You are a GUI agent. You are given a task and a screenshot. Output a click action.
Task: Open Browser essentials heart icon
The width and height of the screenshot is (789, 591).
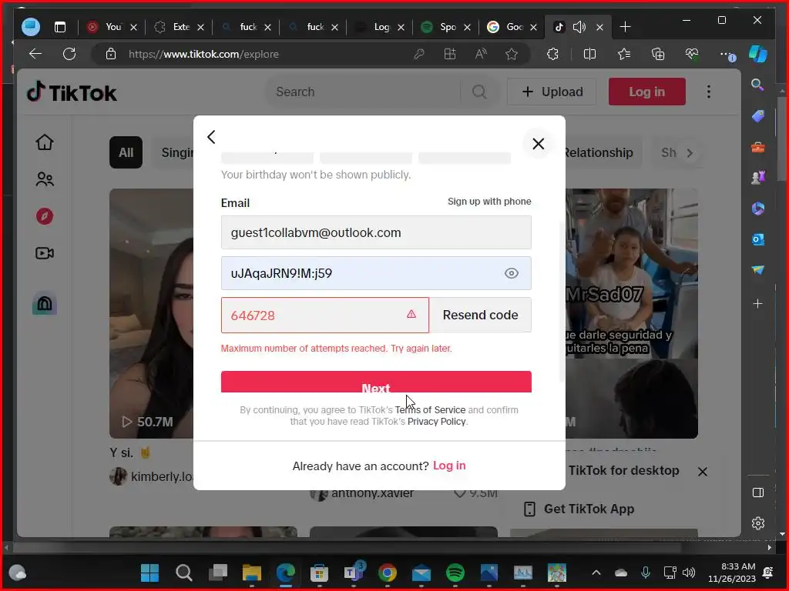(x=693, y=54)
